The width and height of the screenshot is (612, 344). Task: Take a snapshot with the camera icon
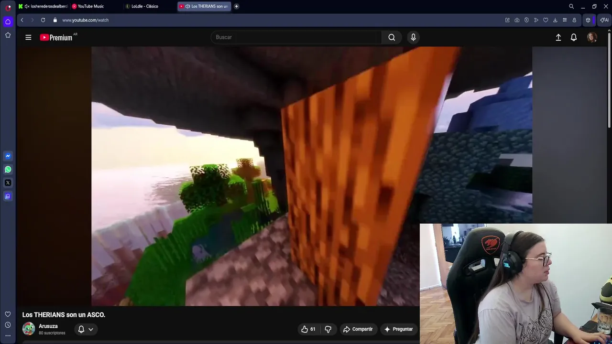(517, 20)
